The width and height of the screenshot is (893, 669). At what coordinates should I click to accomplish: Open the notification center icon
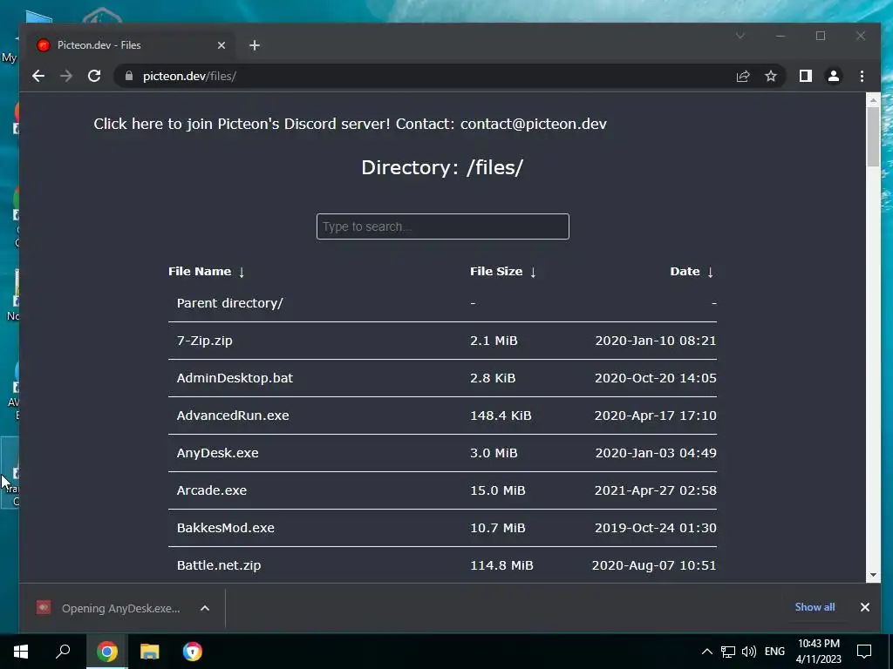pyautogui.click(x=864, y=652)
